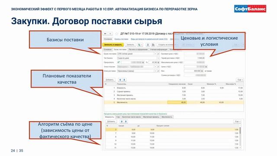Image resolution: width=277 pixels, height=156 pixels.
Task: Expand Зона доставки dropdown arrow
Action: click(155, 71)
